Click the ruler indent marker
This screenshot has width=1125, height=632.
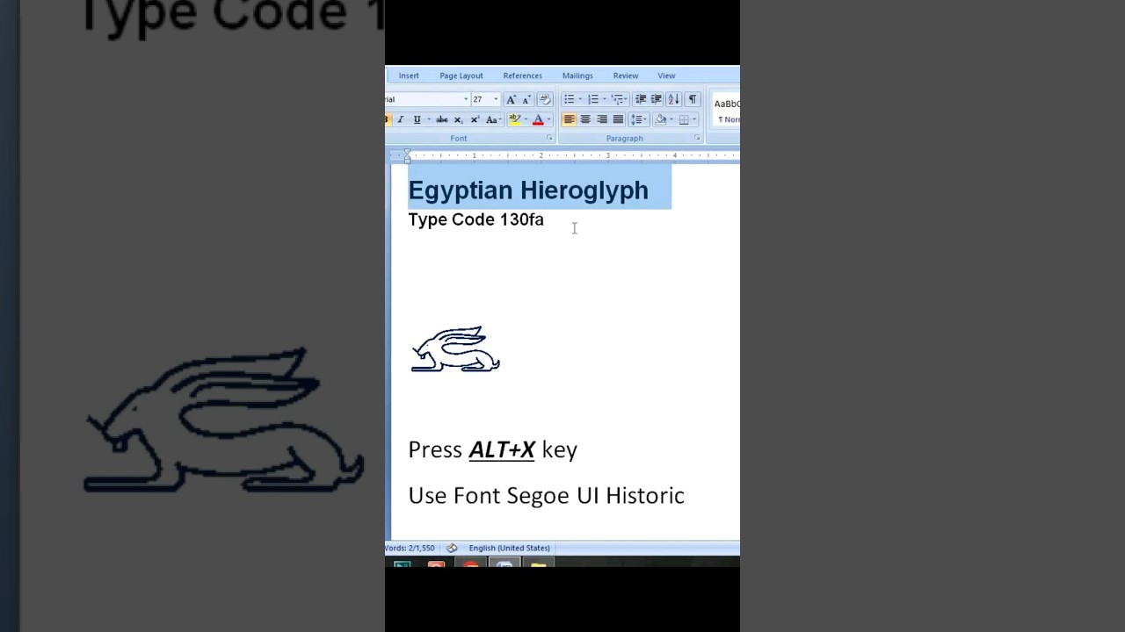point(407,155)
